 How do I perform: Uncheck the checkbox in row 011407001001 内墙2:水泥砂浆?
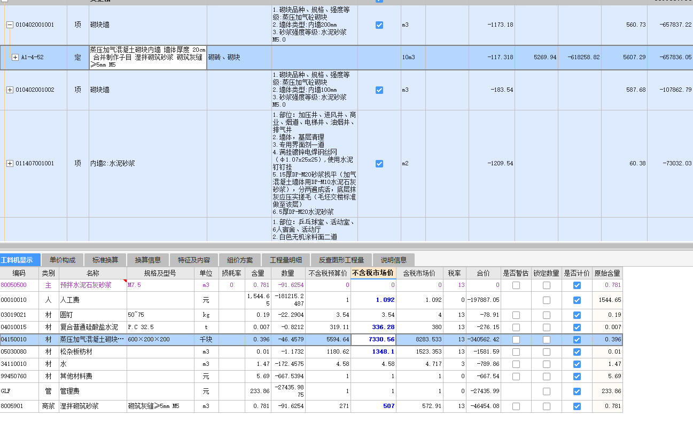tap(379, 164)
